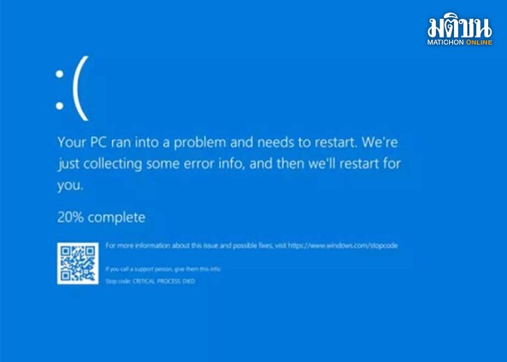
Task: Click the 20% complete progress text
Action: tap(101, 217)
